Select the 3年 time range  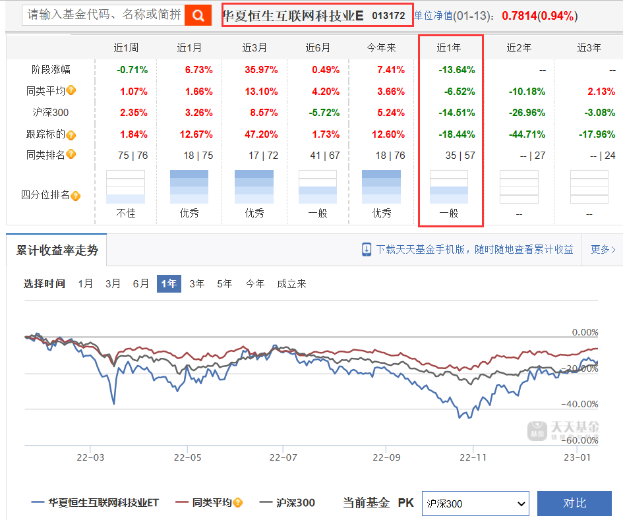[x=196, y=283]
